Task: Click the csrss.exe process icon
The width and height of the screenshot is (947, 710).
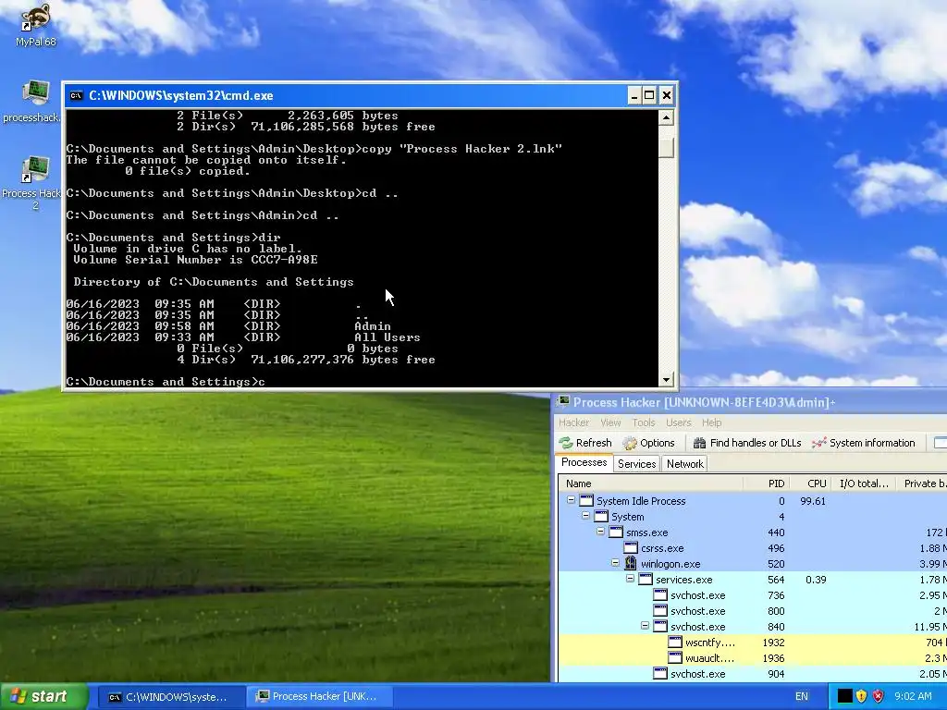Action: (x=631, y=548)
